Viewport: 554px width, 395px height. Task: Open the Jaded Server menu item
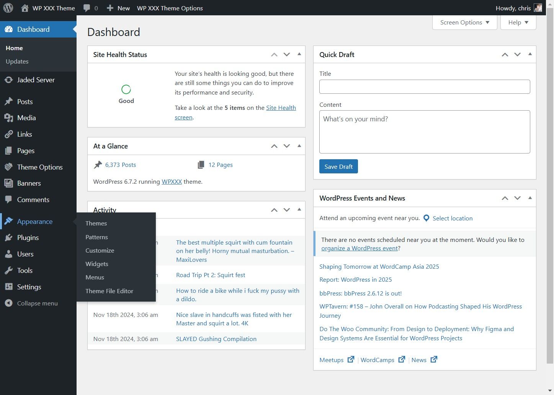36,80
